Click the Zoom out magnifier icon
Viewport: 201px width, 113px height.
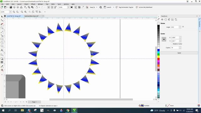click(17, 12)
